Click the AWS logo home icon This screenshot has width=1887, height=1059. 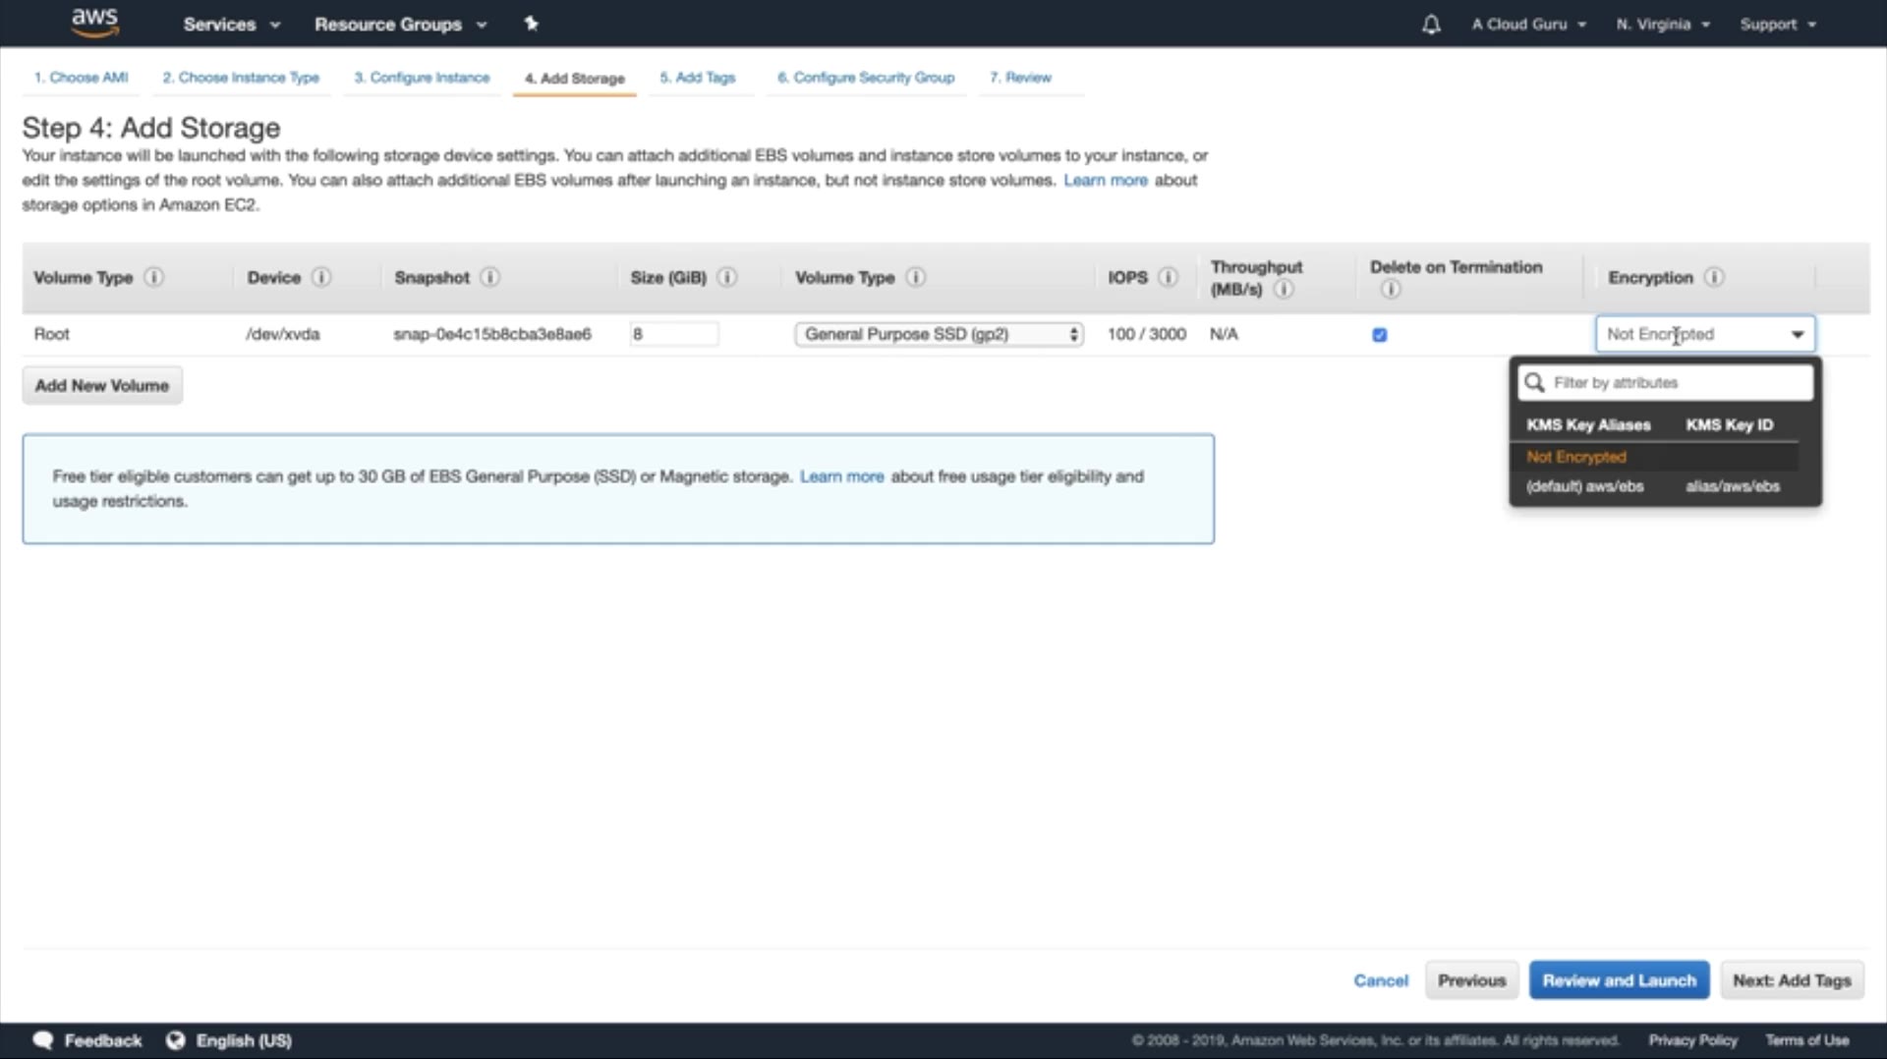pyautogui.click(x=94, y=23)
